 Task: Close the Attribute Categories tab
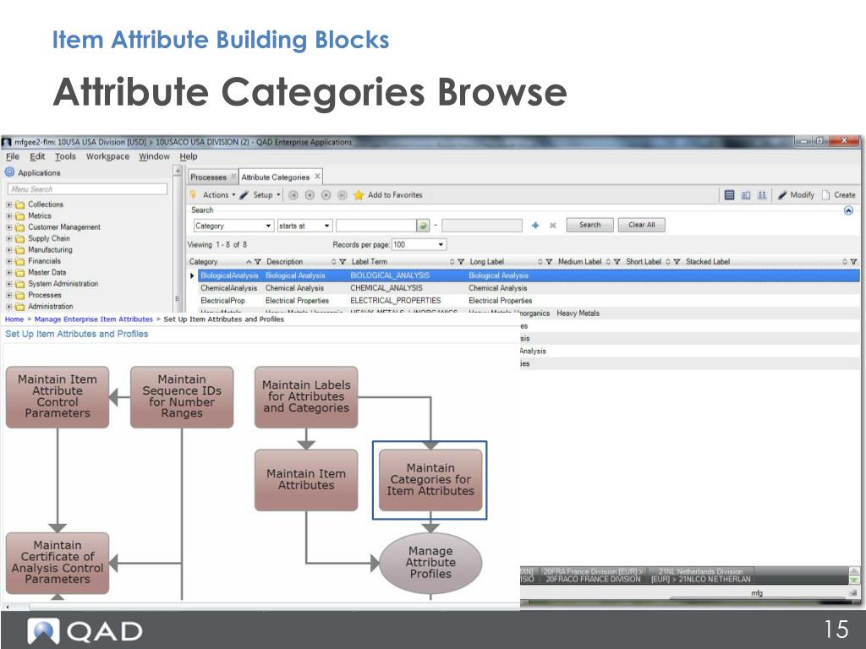pyautogui.click(x=318, y=177)
